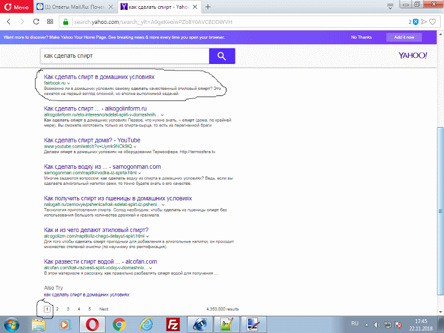Viewport: 444px width, 333px height.
Task: Click the page vertical scrollbar thumb
Action: (440, 211)
